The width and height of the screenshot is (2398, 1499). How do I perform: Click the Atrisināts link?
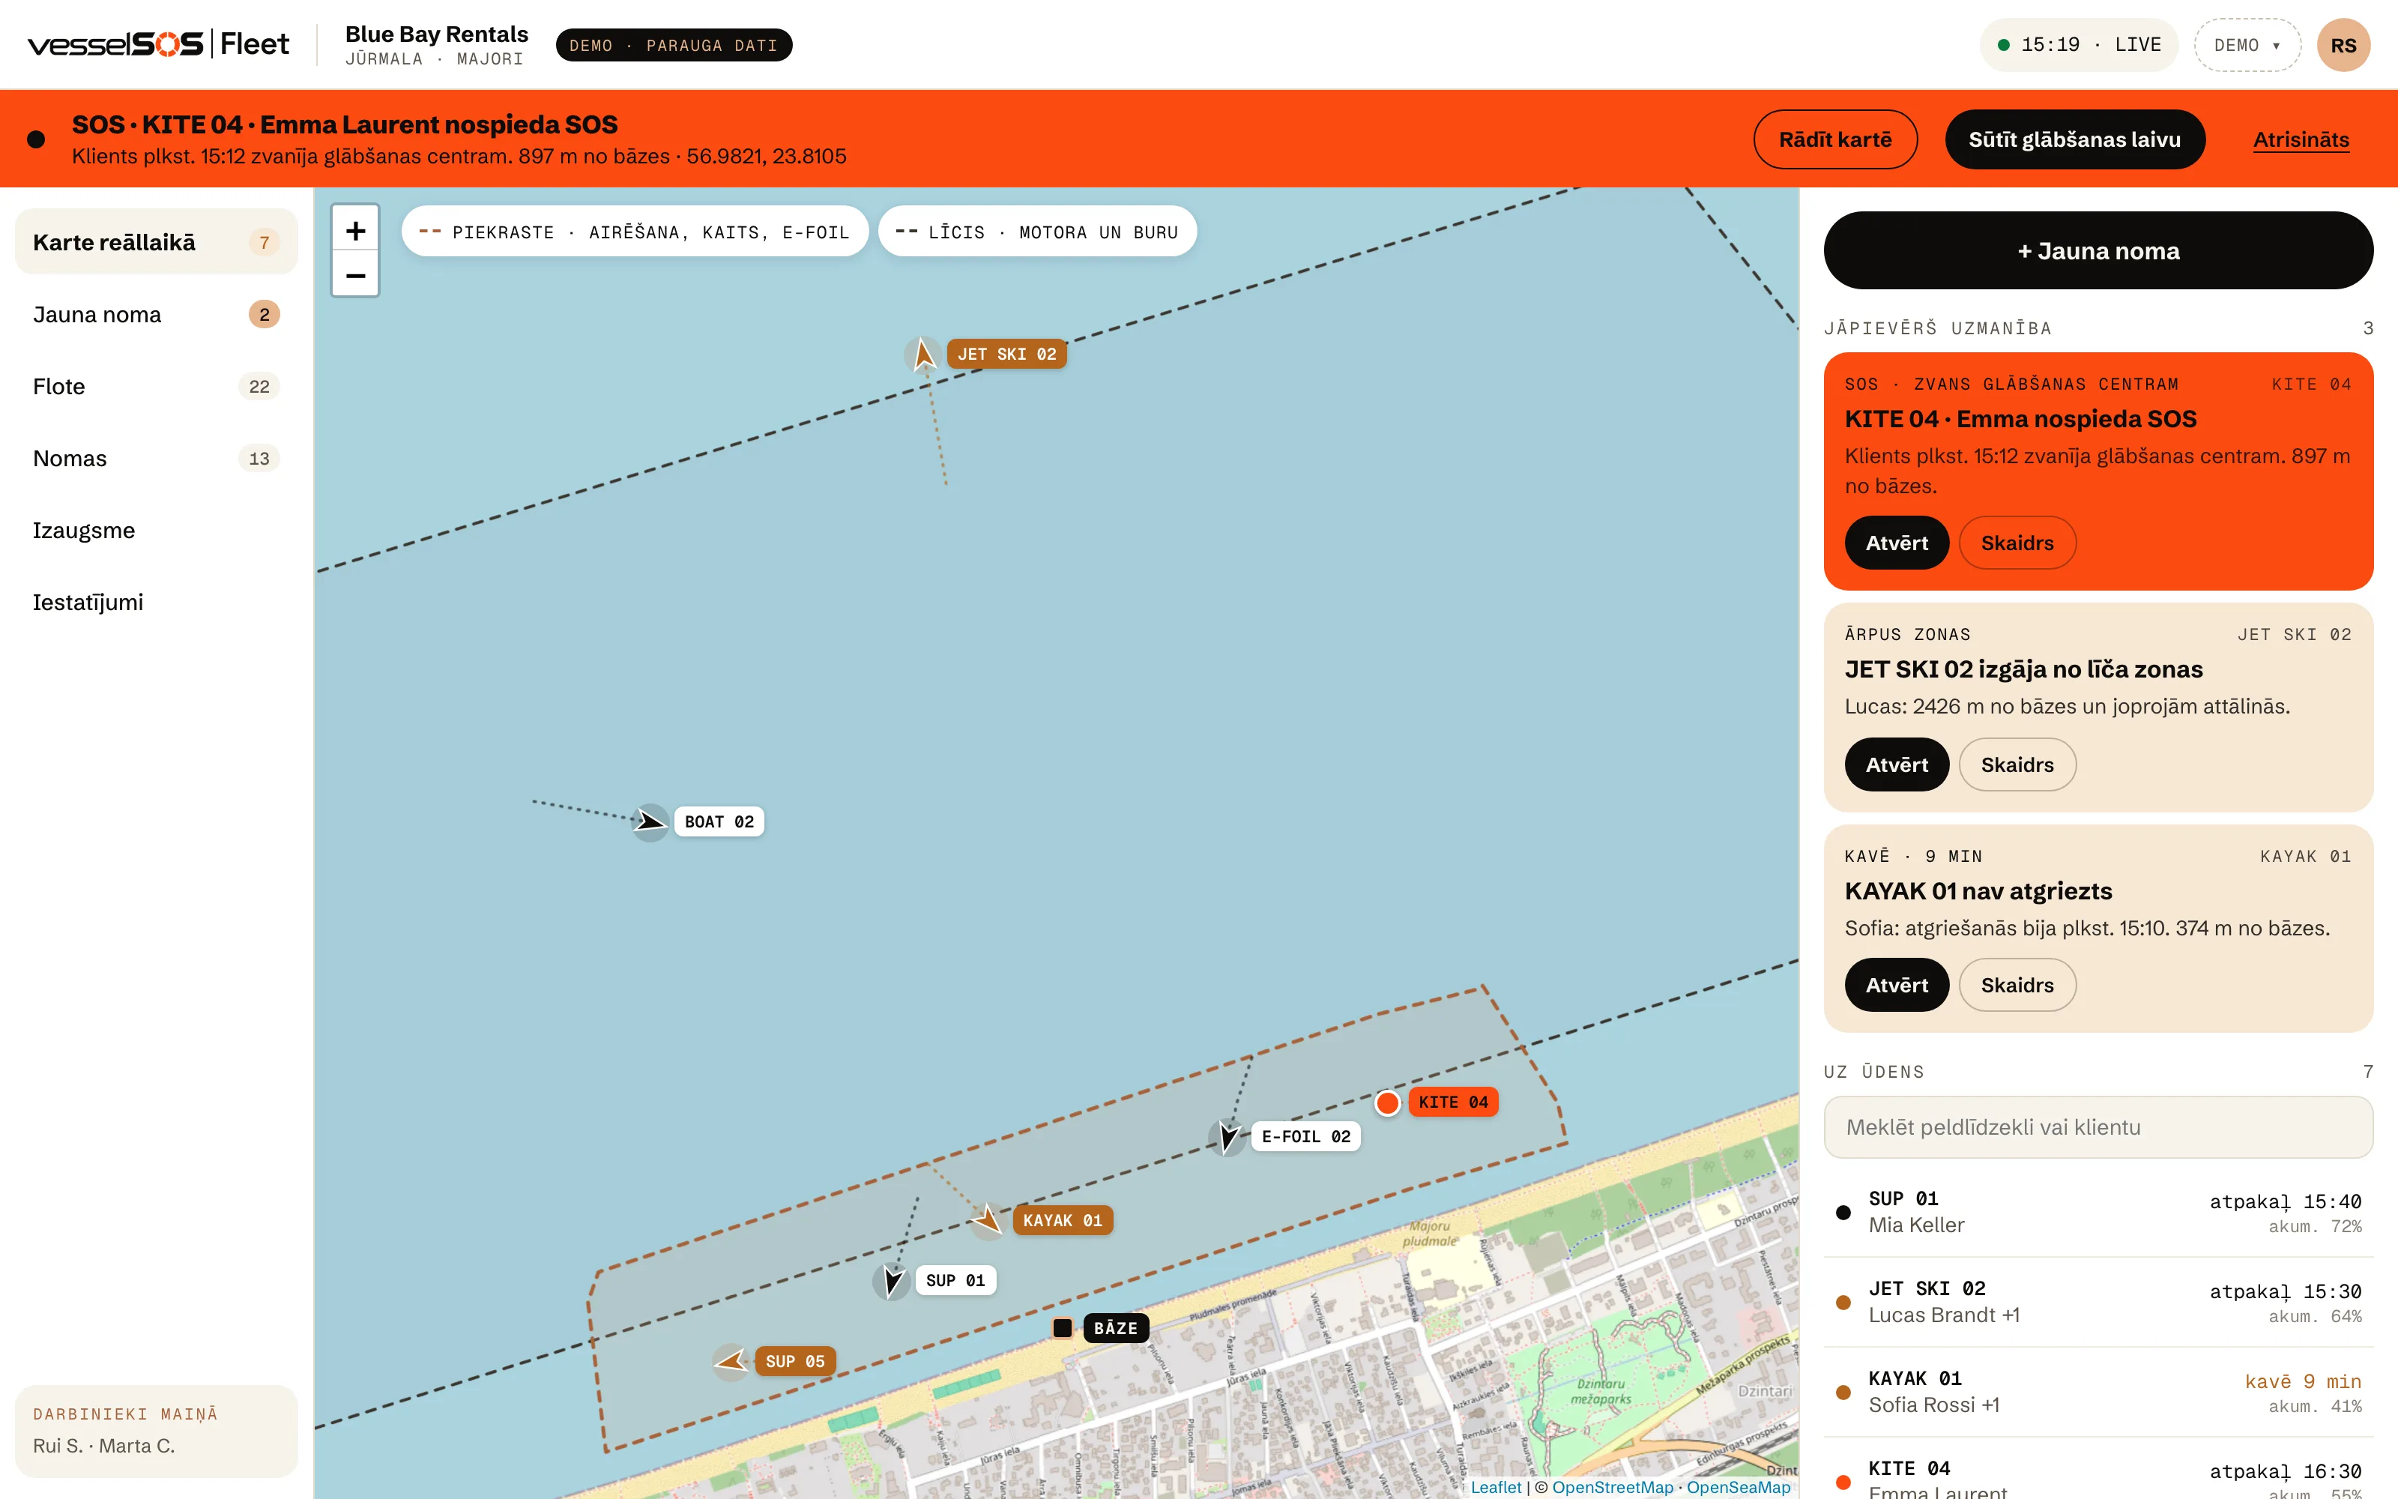(2301, 140)
